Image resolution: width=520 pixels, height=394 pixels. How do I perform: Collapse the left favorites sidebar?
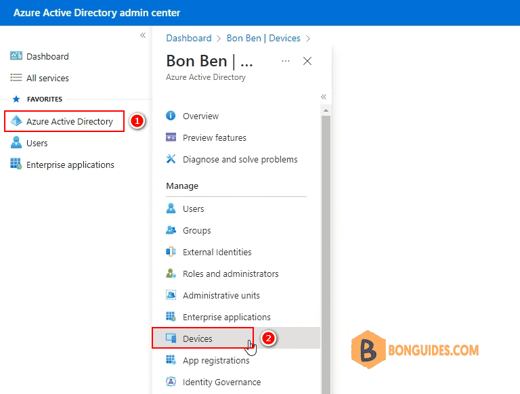143,35
